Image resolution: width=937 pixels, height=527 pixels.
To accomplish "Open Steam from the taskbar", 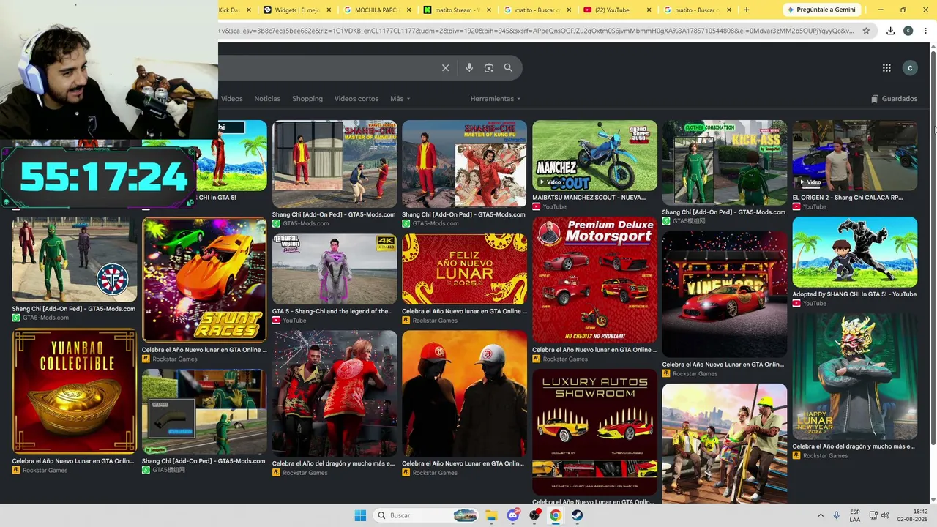I will (x=578, y=515).
